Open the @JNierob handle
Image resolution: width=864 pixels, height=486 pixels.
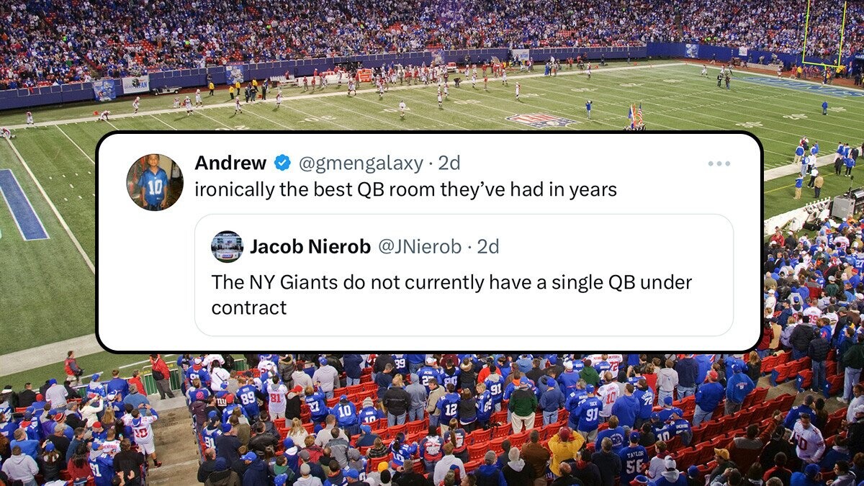click(420, 247)
